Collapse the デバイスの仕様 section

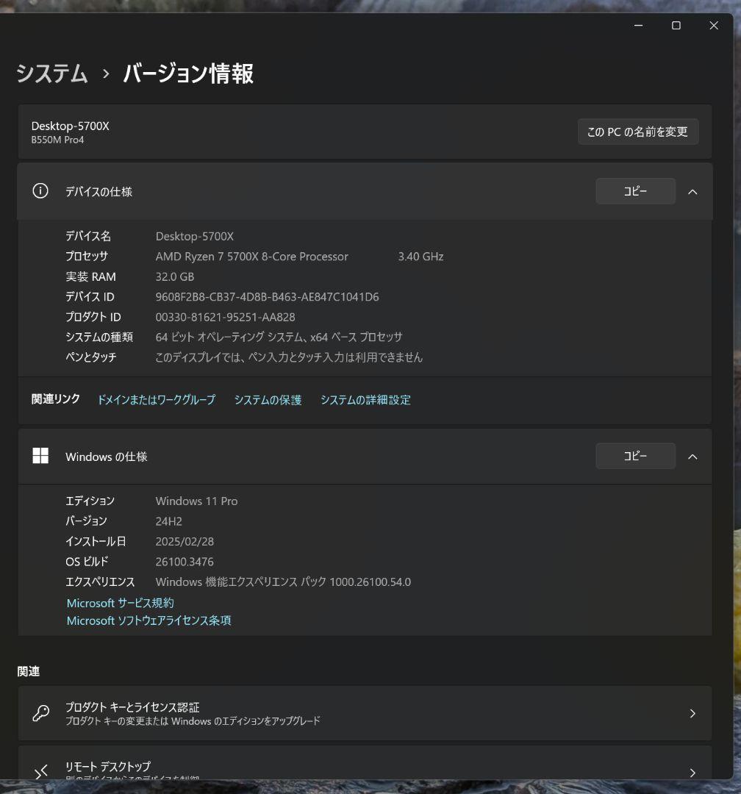click(x=692, y=191)
